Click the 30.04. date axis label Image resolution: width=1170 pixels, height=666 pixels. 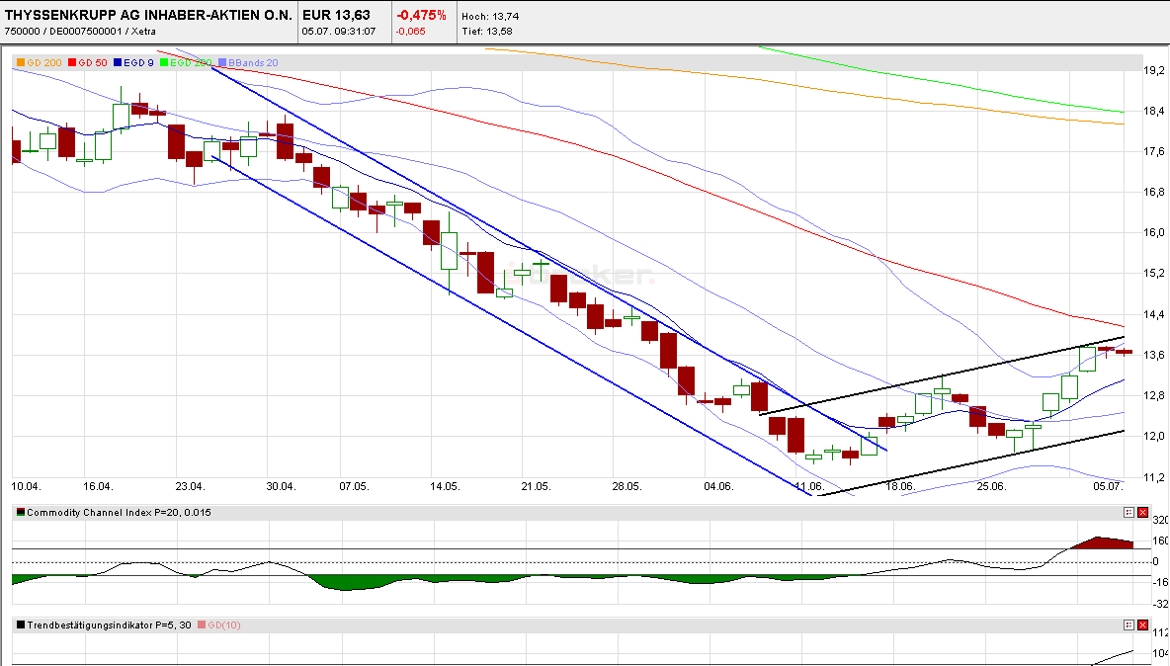point(281,486)
